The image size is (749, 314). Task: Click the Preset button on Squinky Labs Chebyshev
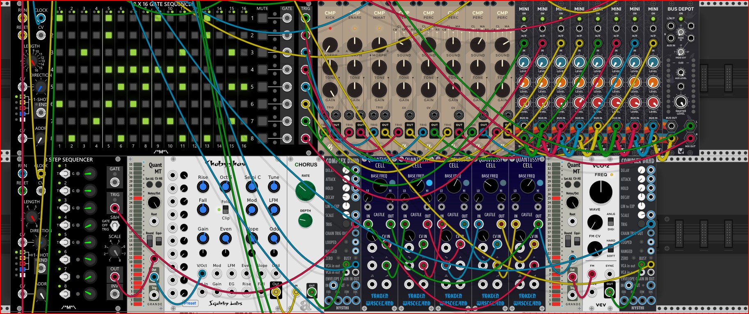point(190,303)
